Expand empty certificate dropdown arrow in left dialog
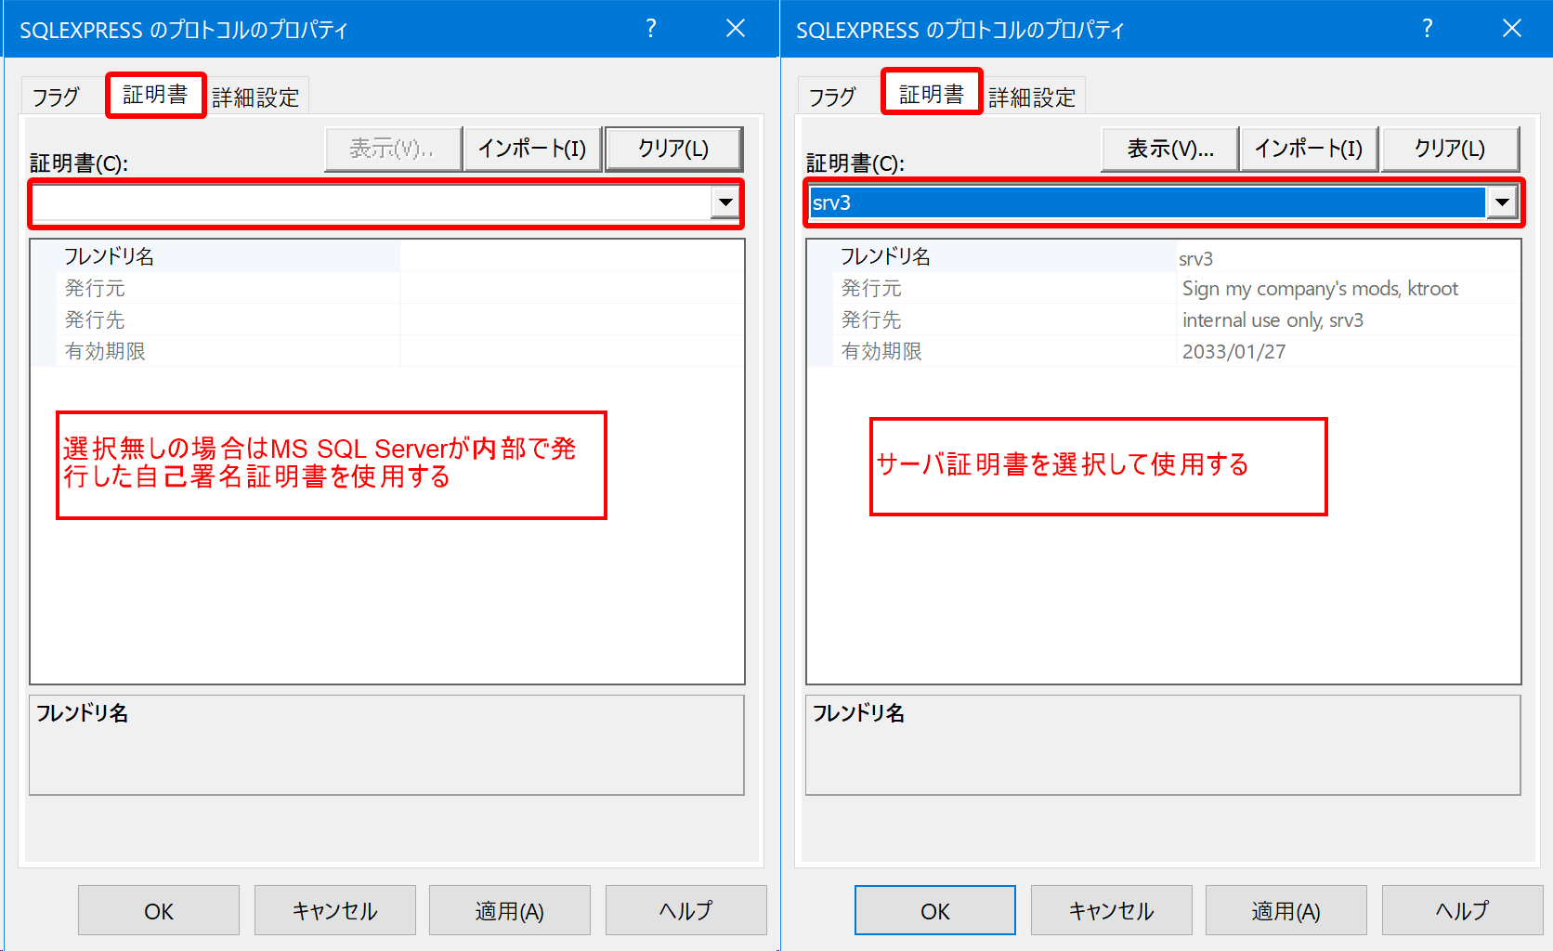The width and height of the screenshot is (1553, 951). (x=724, y=202)
